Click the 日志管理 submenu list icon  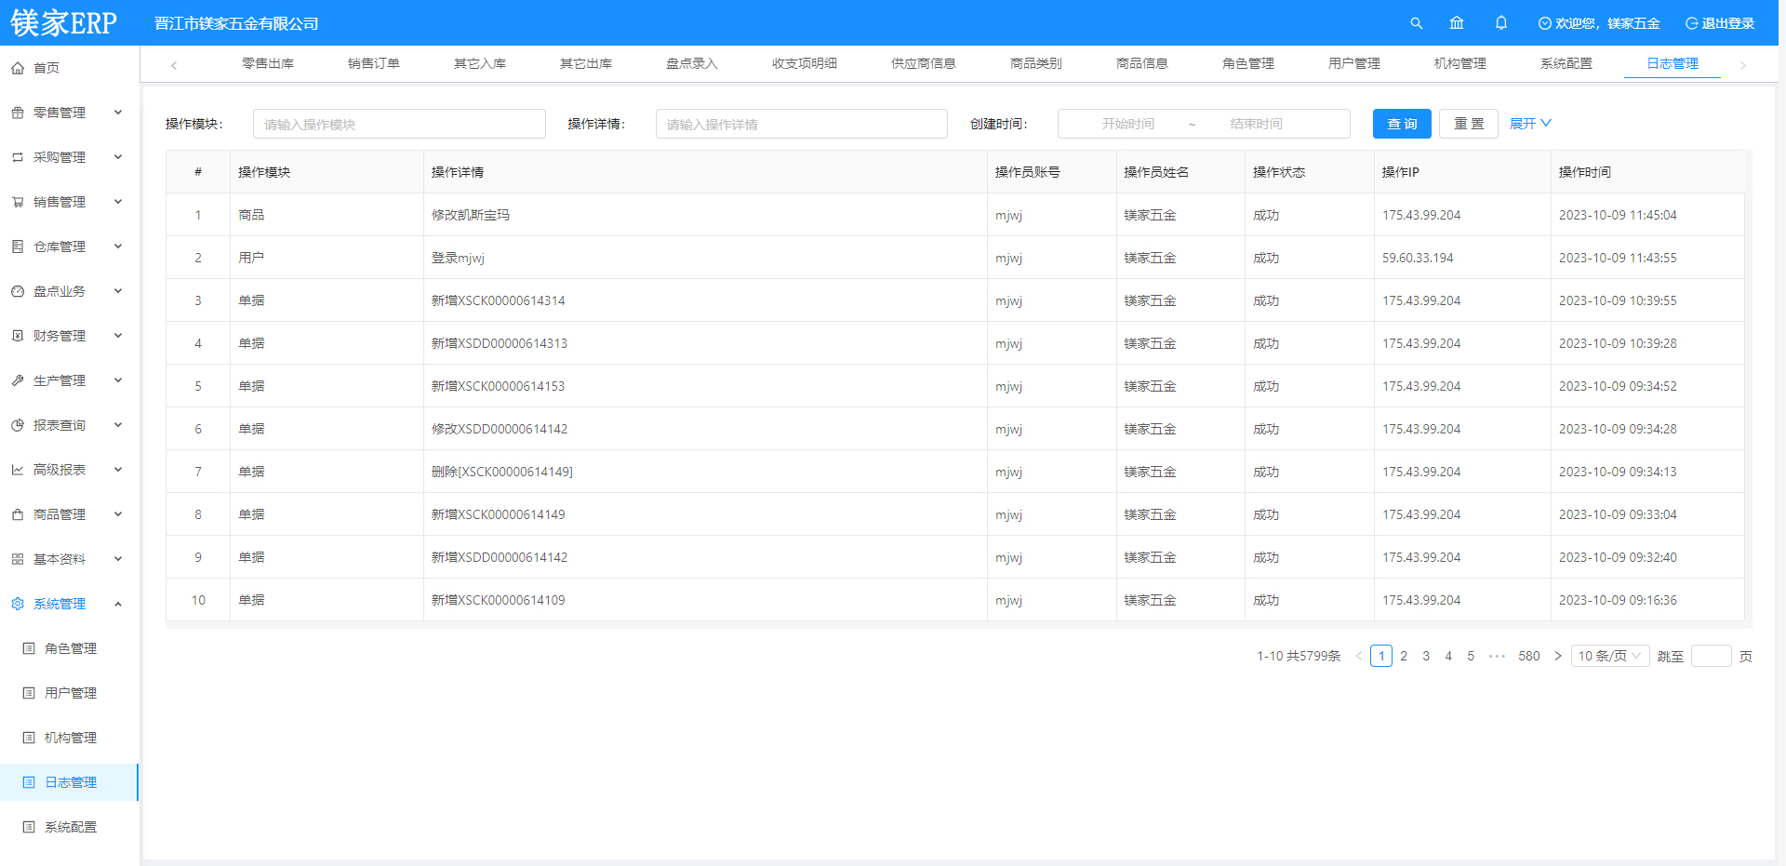click(x=29, y=782)
